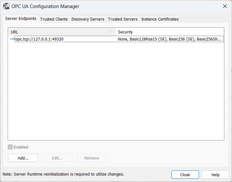Sort by the URL column header
The width and height of the screenshot is (232, 182).
(62, 32)
